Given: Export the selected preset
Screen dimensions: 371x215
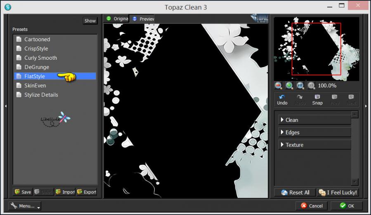Looking at the screenshot, I should (x=87, y=192).
